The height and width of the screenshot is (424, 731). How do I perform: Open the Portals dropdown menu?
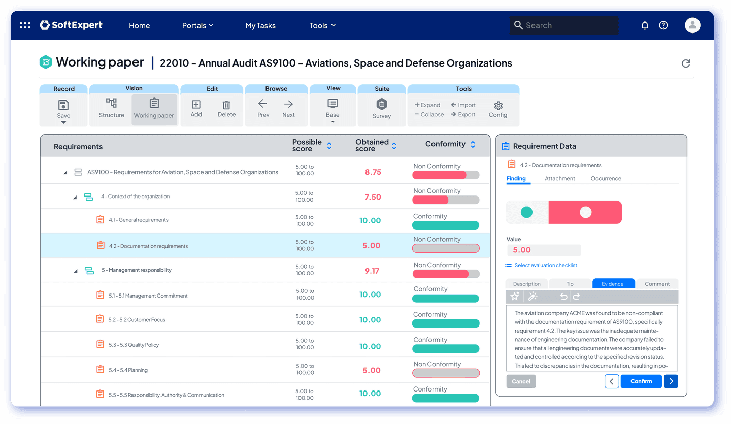tap(197, 25)
